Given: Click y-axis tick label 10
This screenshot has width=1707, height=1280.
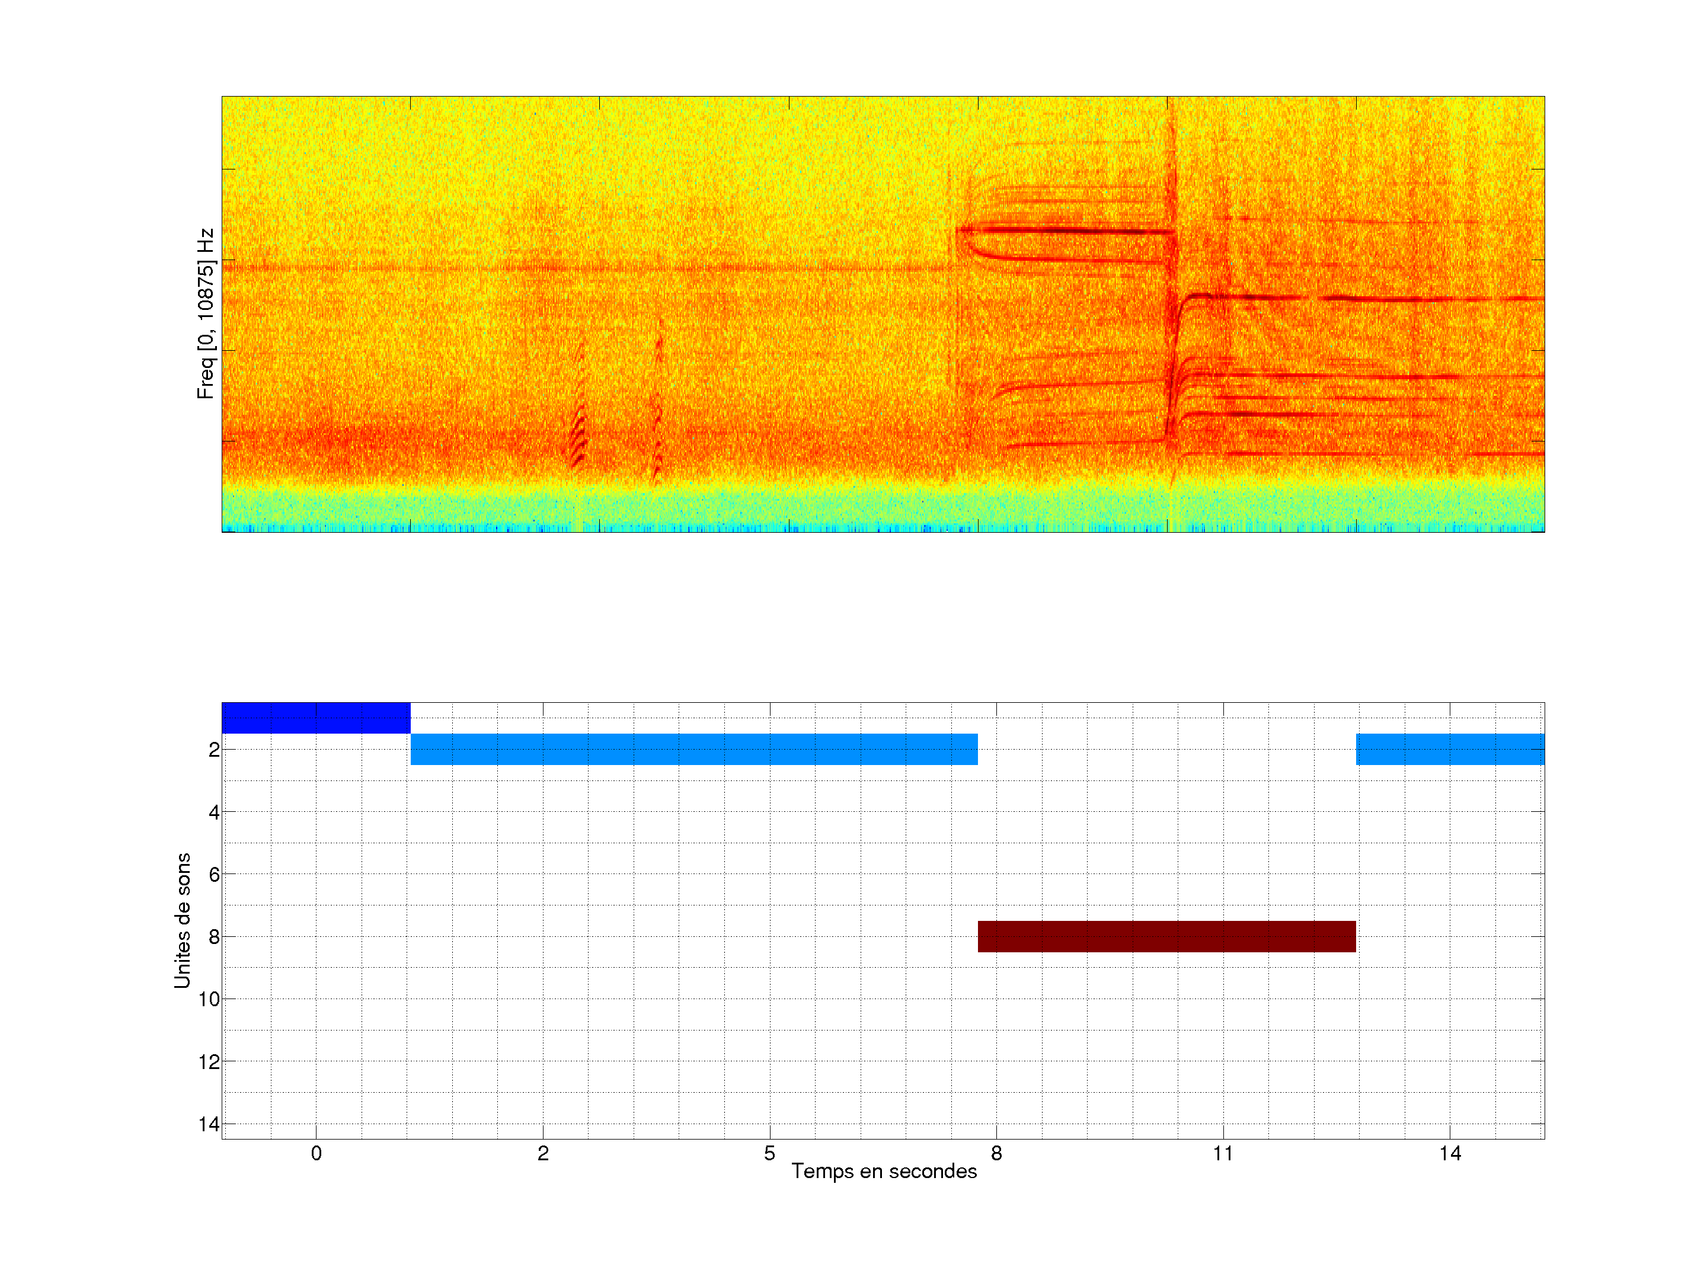Looking at the screenshot, I should click(209, 999).
